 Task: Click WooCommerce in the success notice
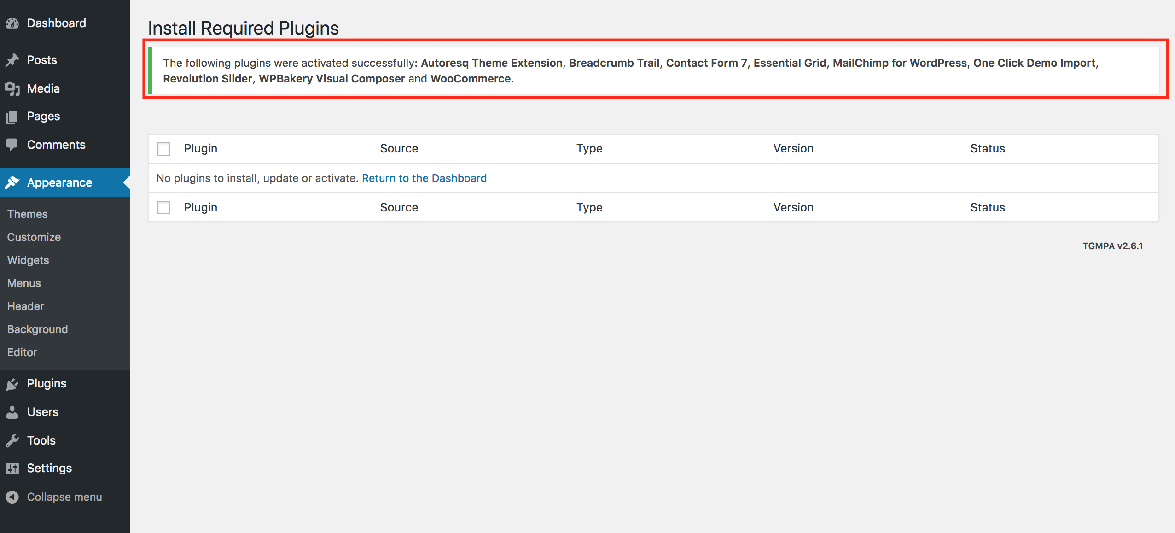[471, 79]
